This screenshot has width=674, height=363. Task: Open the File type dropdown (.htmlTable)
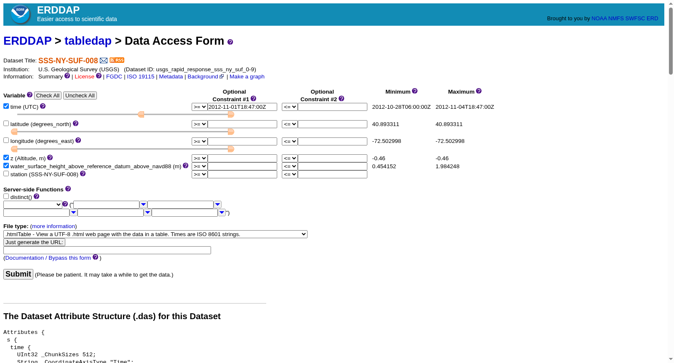155,234
